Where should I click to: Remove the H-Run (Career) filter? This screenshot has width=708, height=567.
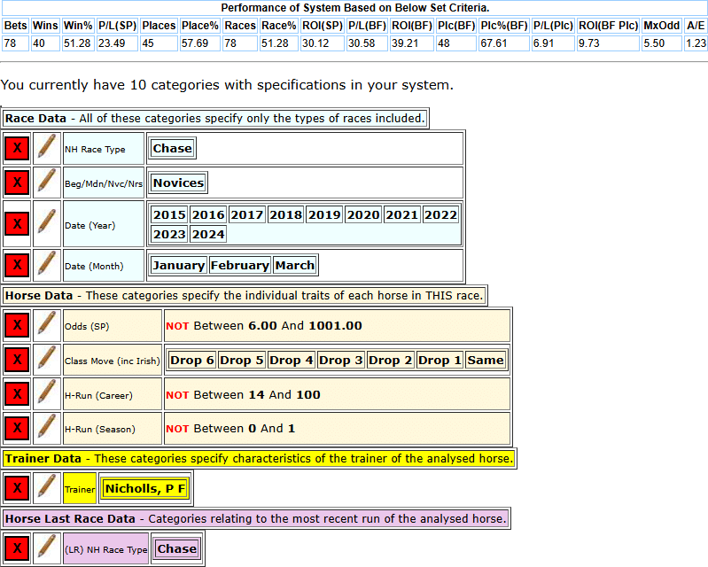click(x=17, y=394)
